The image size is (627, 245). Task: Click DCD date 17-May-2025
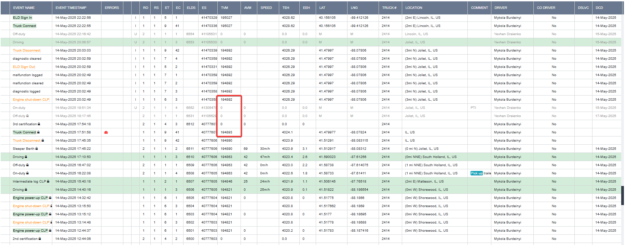click(x=605, y=116)
